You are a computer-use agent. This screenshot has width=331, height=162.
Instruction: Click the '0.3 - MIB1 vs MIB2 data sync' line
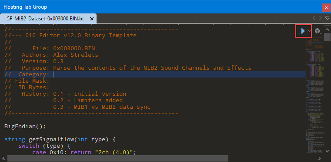77,107
